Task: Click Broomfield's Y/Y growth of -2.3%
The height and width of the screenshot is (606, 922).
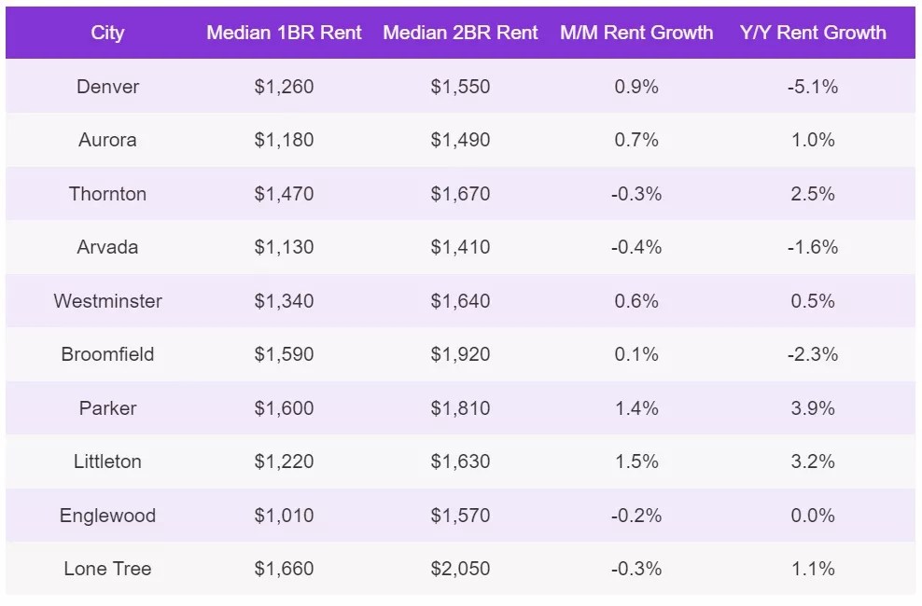Action: click(x=812, y=354)
